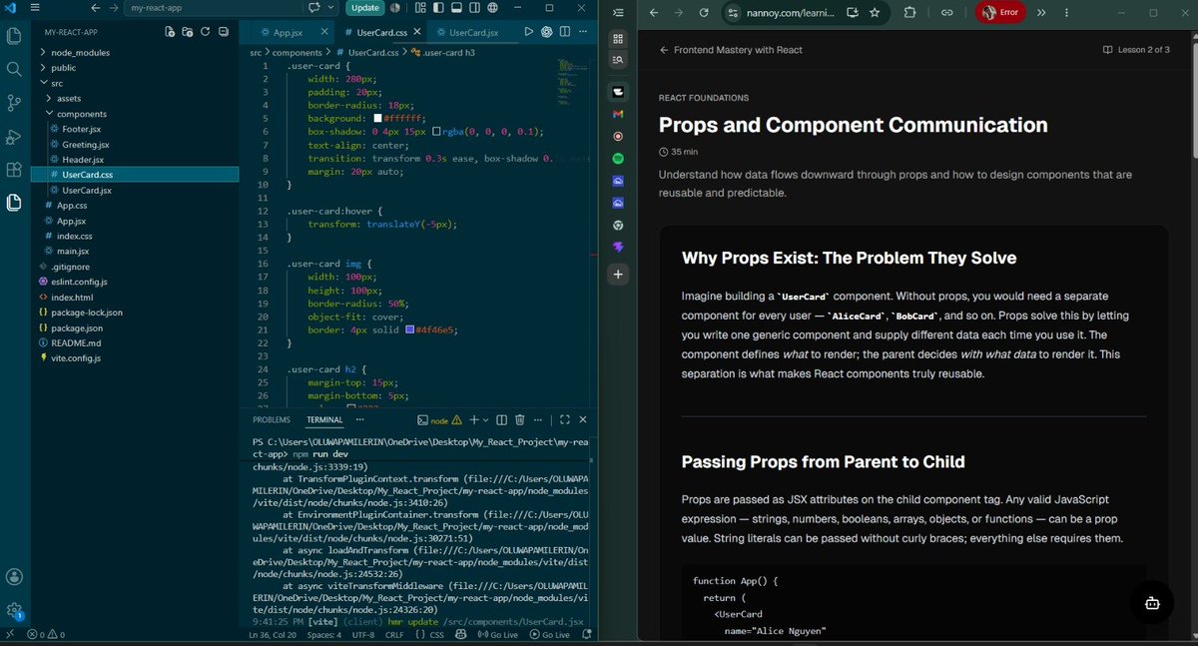Open the Run and Debug view
The width and height of the screenshot is (1198, 646).
click(14, 136)
